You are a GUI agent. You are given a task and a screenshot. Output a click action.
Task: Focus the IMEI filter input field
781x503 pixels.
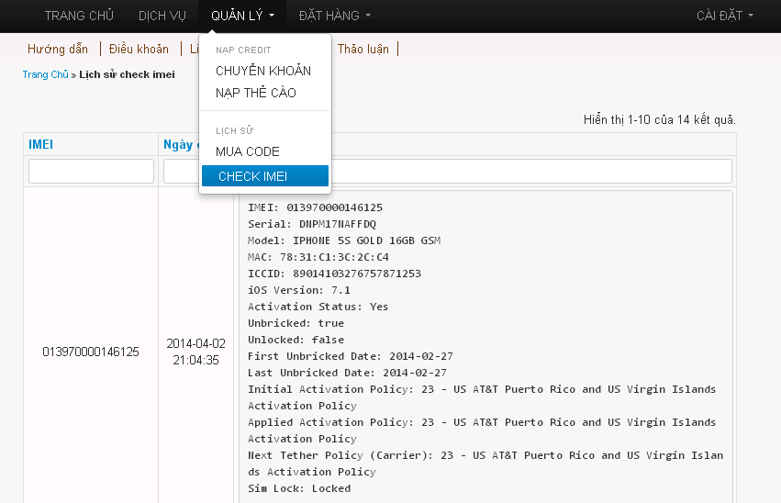point(91,172)
